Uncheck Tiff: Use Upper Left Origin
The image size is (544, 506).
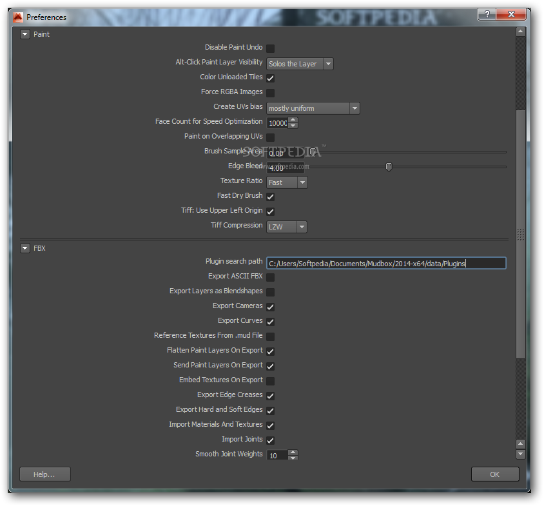point(270,211)
